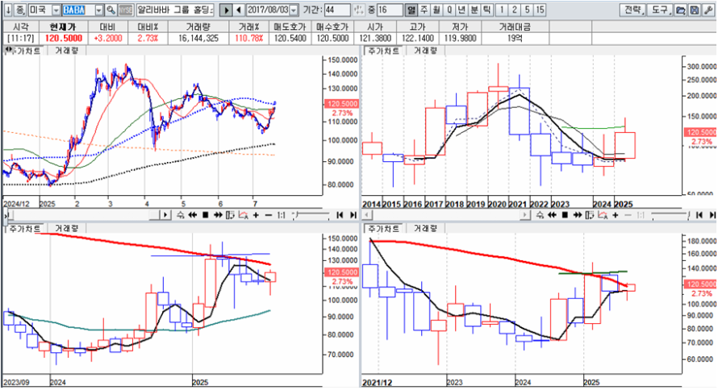Jump to last bar in yearly chart
Image resolution: width=718 pixels, height=390 pixels.
tap(712, 215)
